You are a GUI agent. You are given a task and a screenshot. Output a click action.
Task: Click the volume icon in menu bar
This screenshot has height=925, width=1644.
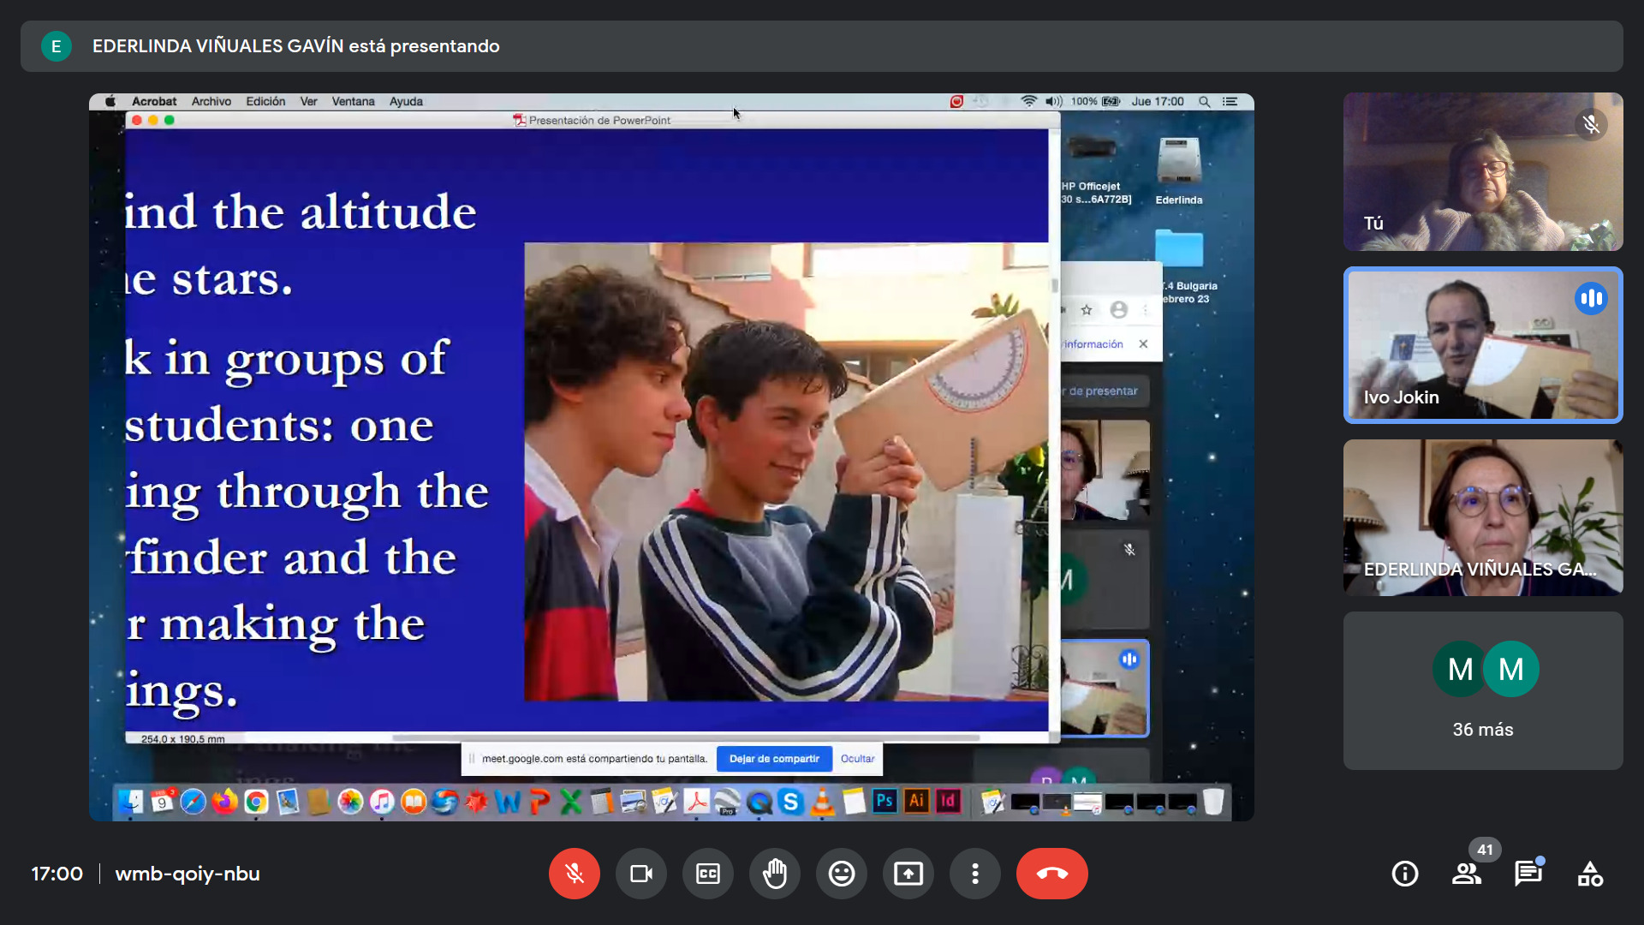(1053, 101)
